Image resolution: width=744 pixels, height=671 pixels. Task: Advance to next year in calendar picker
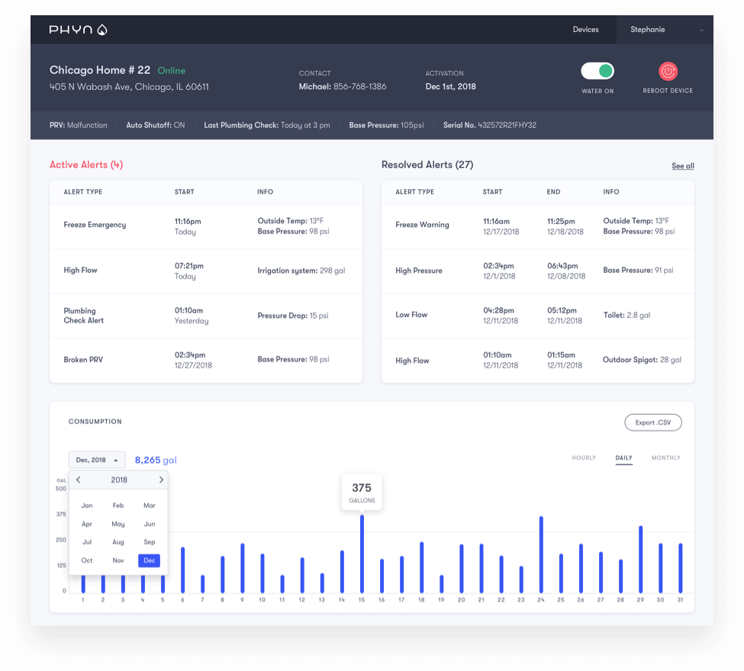click(161, 480)
